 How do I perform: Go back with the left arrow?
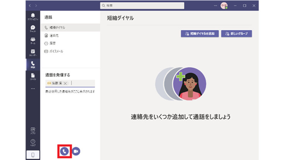30,6
